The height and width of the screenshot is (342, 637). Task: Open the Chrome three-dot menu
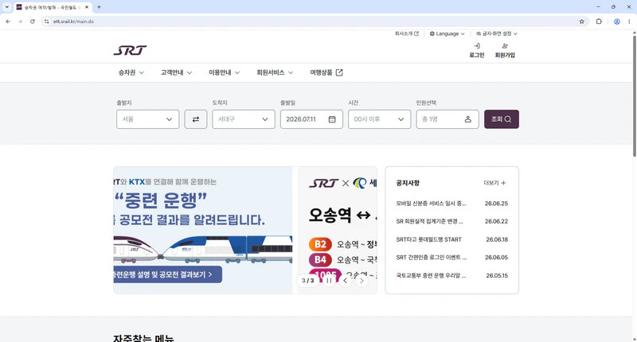pos(629,21)
